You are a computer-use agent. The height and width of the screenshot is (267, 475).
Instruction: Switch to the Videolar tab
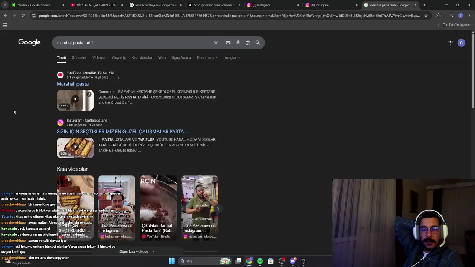click(99, 58)
